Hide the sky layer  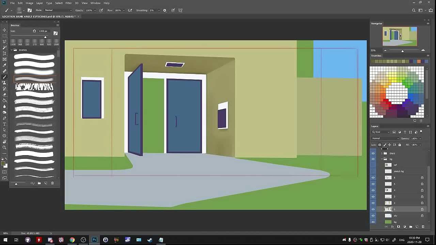tap(373, 216)
